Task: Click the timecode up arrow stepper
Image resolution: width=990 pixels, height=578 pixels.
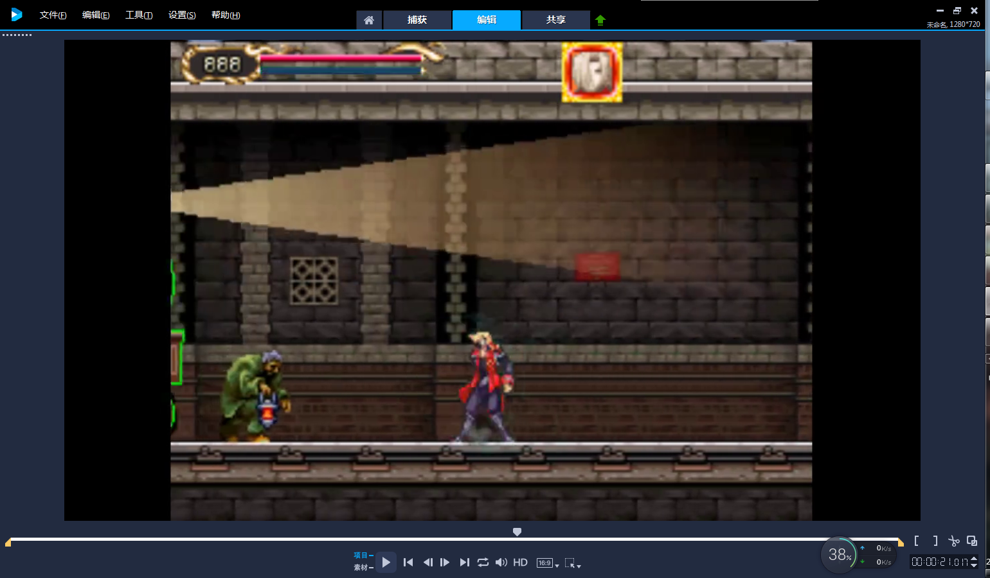Action: point(974,559)
